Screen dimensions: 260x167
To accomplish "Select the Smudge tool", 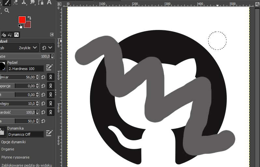I will click(x=33, y=3).
